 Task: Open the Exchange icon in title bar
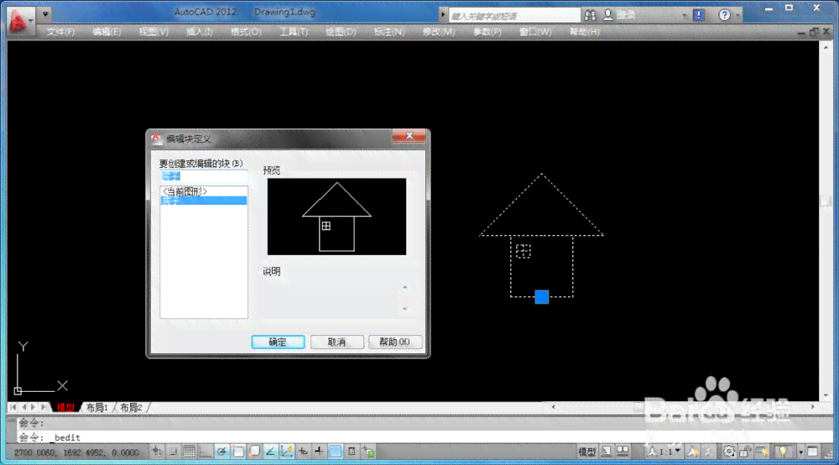[699, 15]
